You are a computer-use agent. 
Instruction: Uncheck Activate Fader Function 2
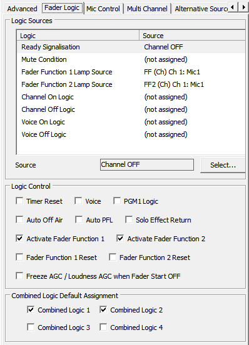coord(120,238)
